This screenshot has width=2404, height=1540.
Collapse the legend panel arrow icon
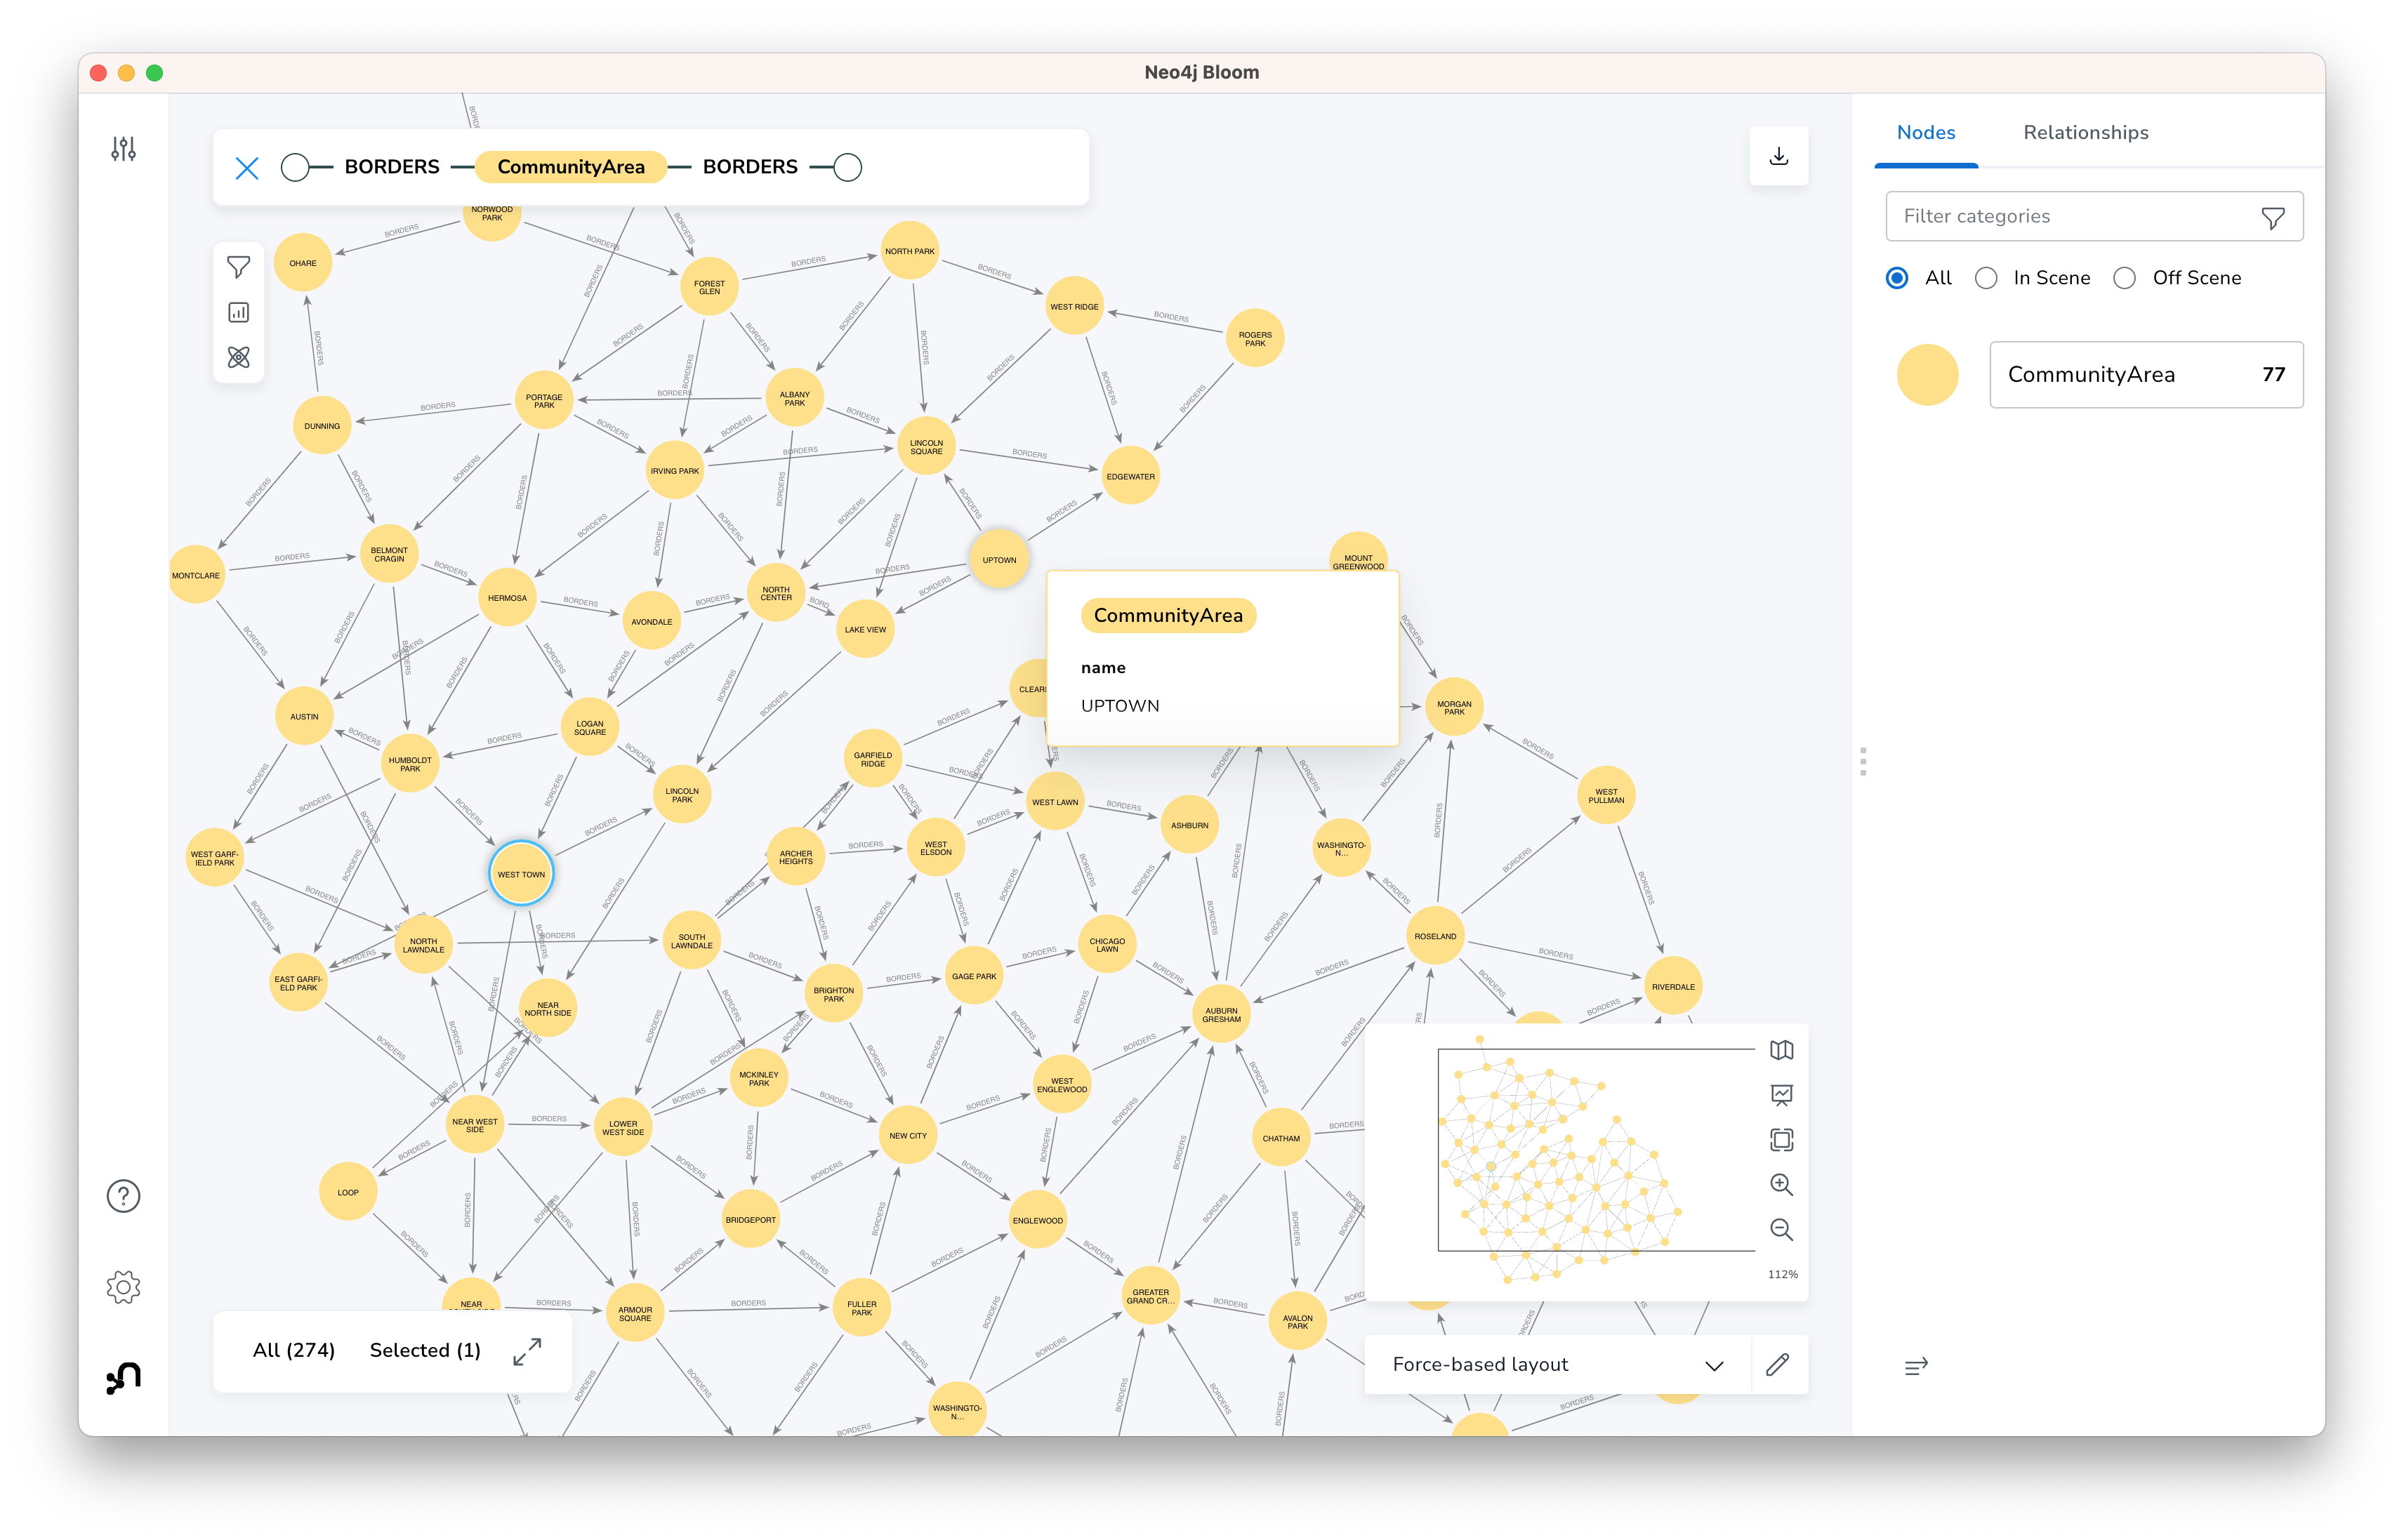[x=1915, y=1366]
